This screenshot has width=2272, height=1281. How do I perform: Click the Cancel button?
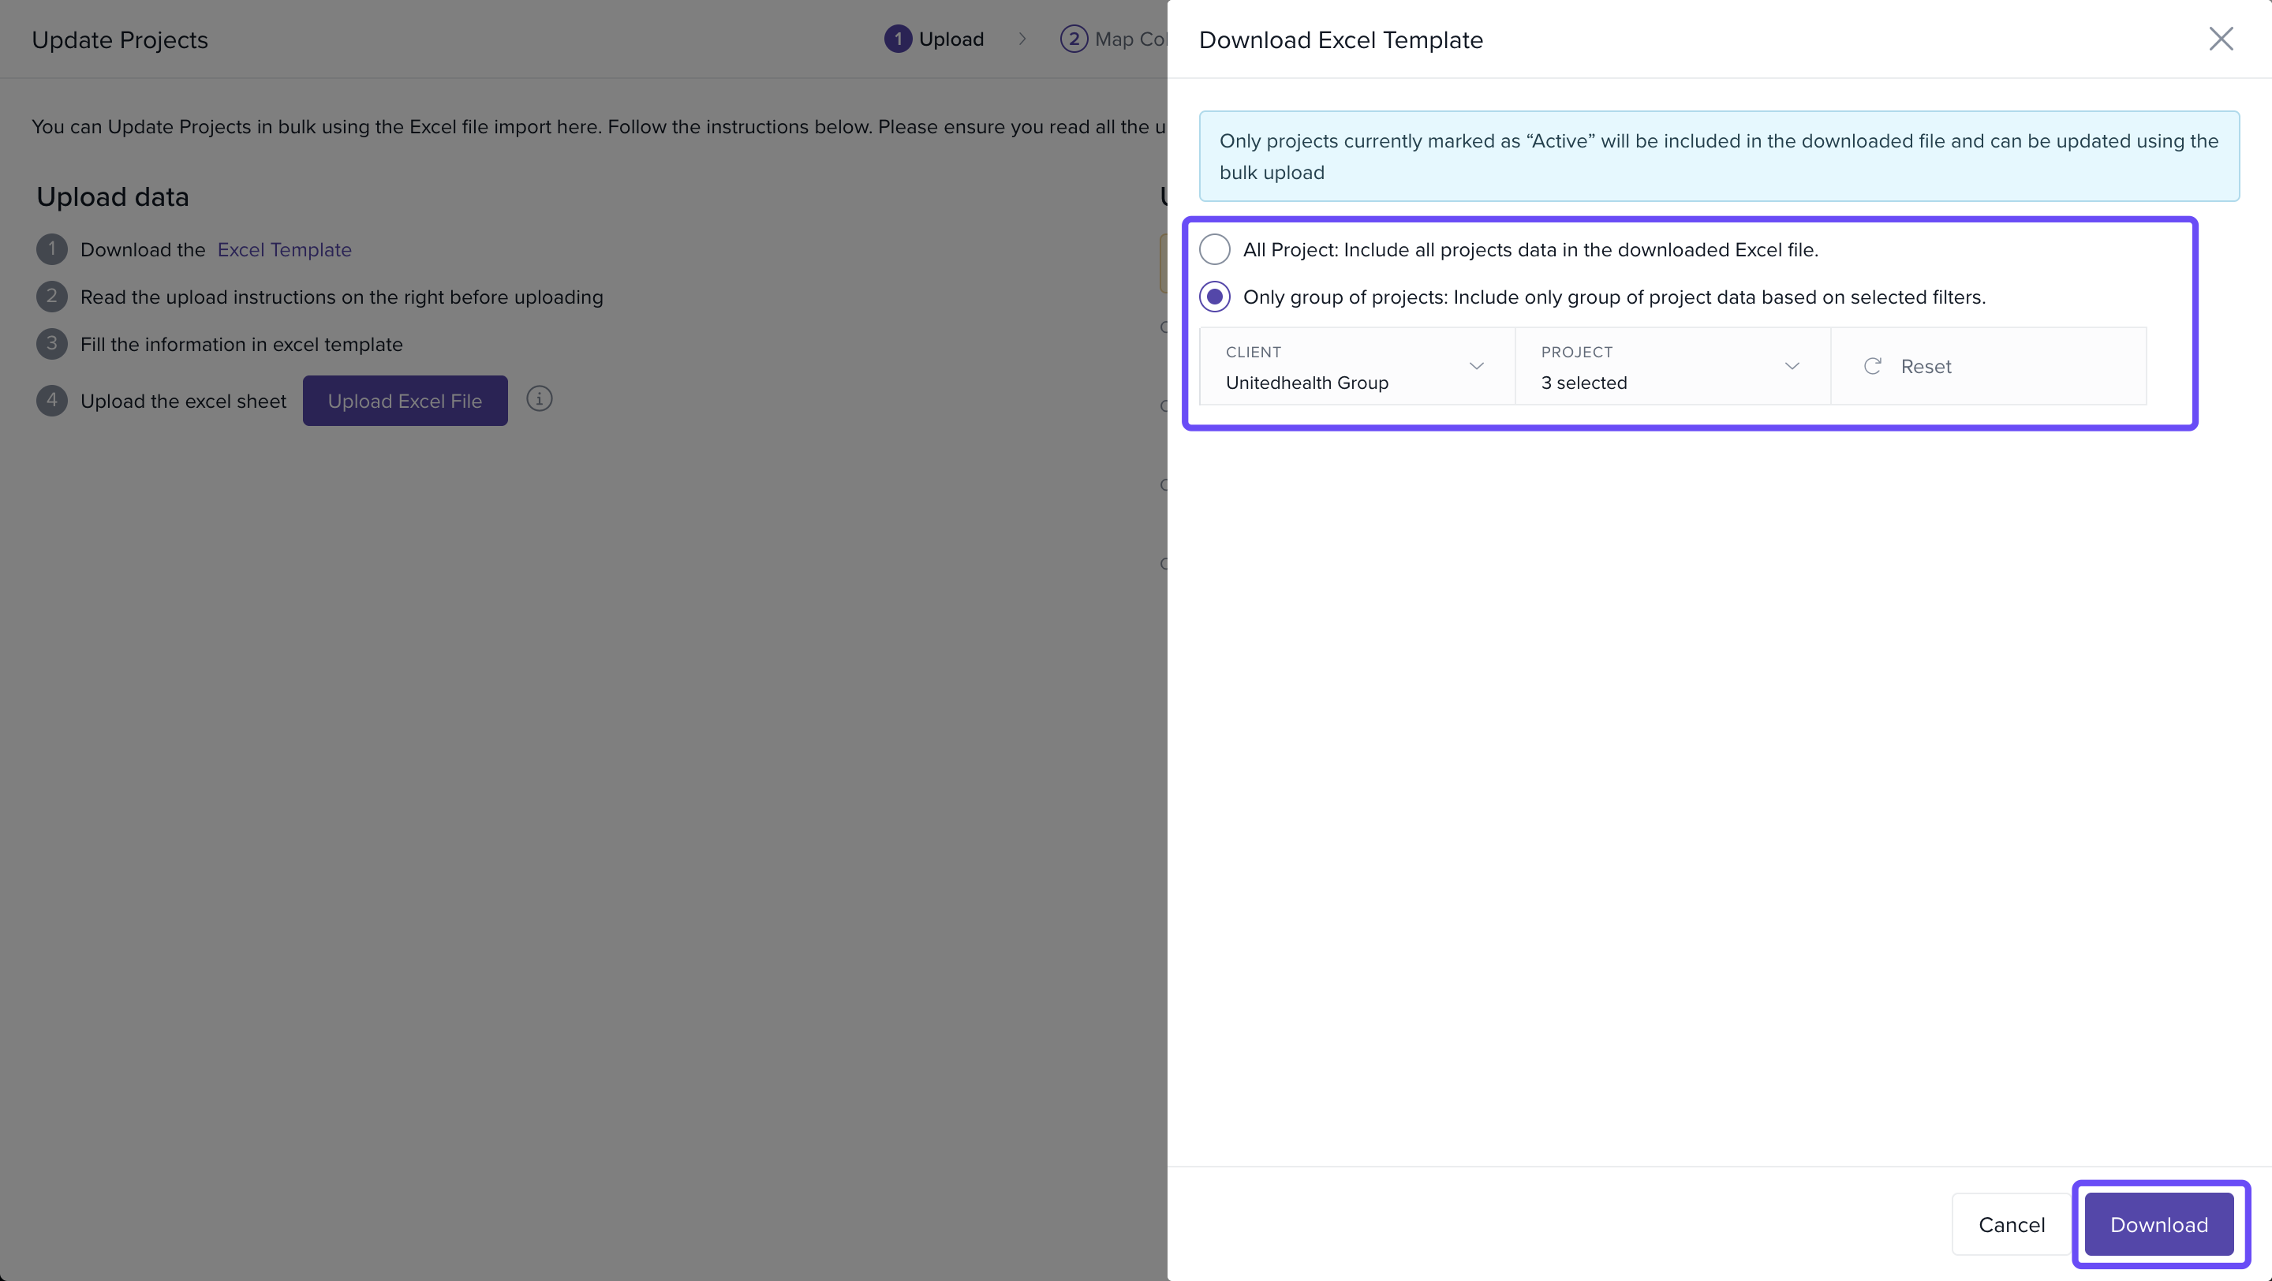point(2011,1223)
